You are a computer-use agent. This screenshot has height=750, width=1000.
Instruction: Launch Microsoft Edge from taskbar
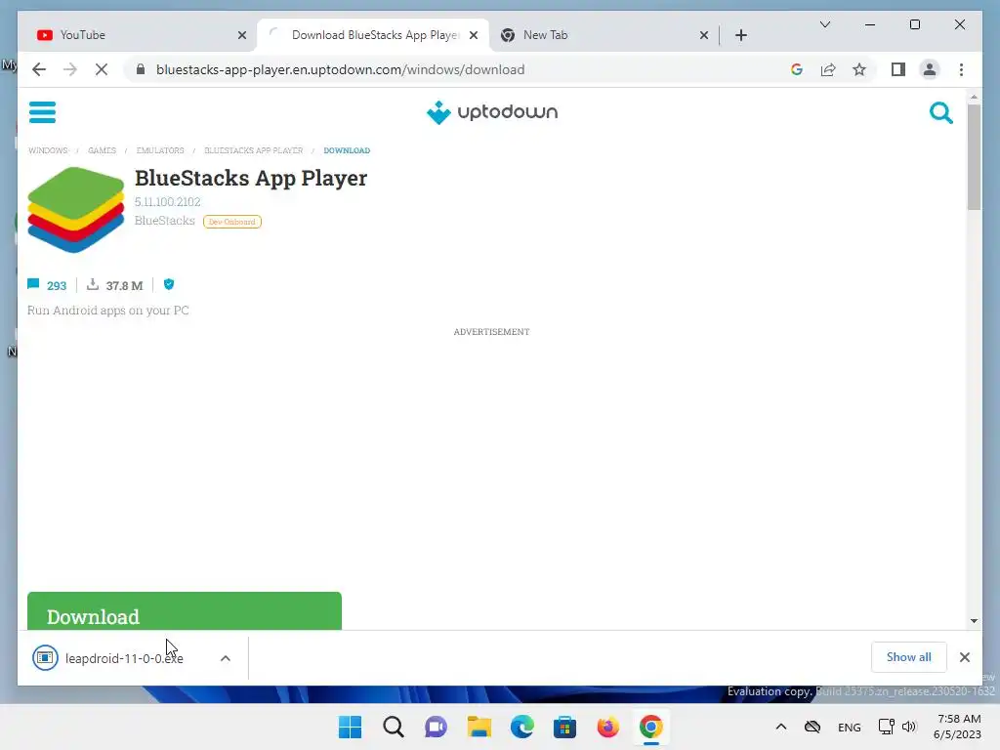[x=521, y=727]
